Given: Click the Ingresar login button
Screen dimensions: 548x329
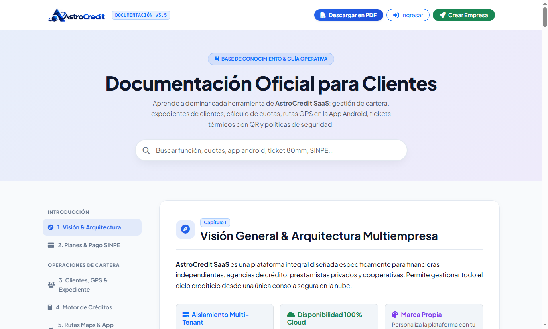Looking at the screenshot, I should click(408, 15).
